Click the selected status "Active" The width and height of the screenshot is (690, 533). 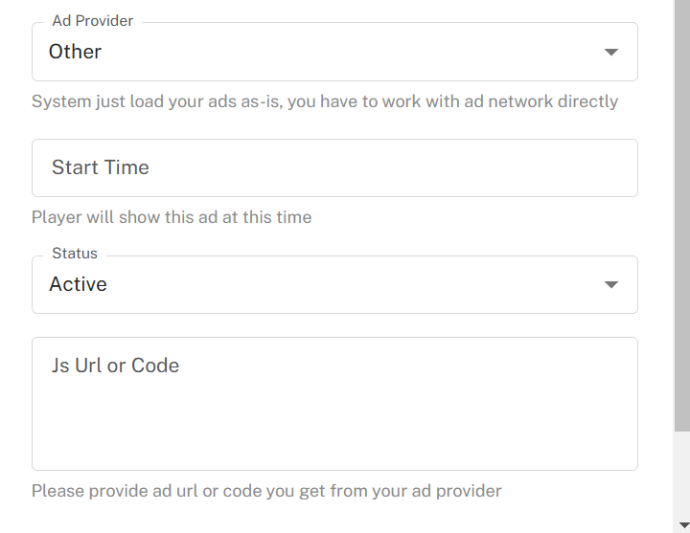(79, 284)
